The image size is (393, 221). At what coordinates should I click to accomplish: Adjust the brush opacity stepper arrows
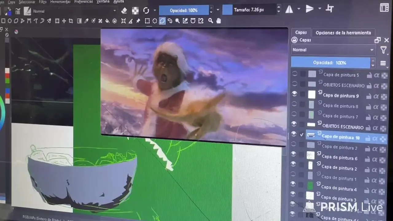[211, 10]
